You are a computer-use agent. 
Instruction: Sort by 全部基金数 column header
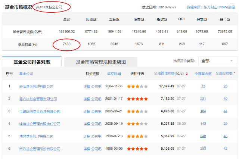pos(203,74)
